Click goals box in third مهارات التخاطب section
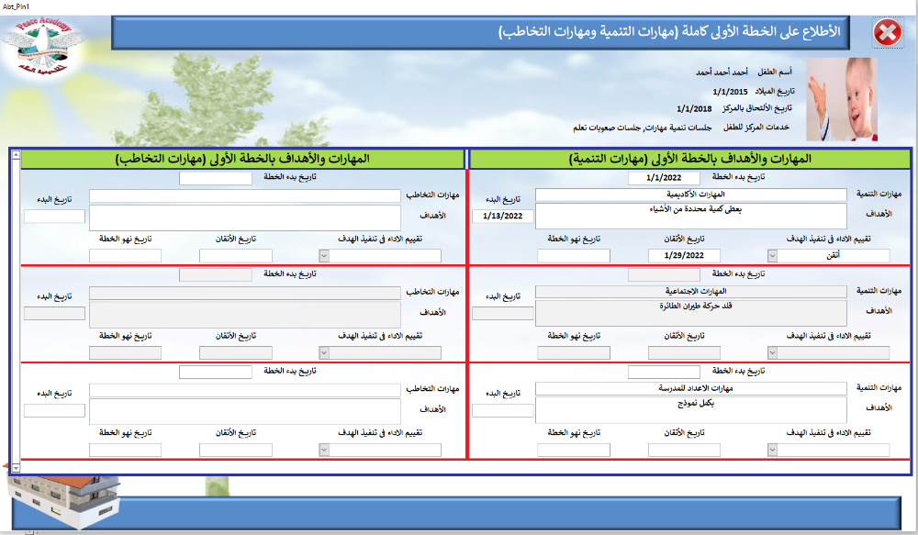 point(245,411)
